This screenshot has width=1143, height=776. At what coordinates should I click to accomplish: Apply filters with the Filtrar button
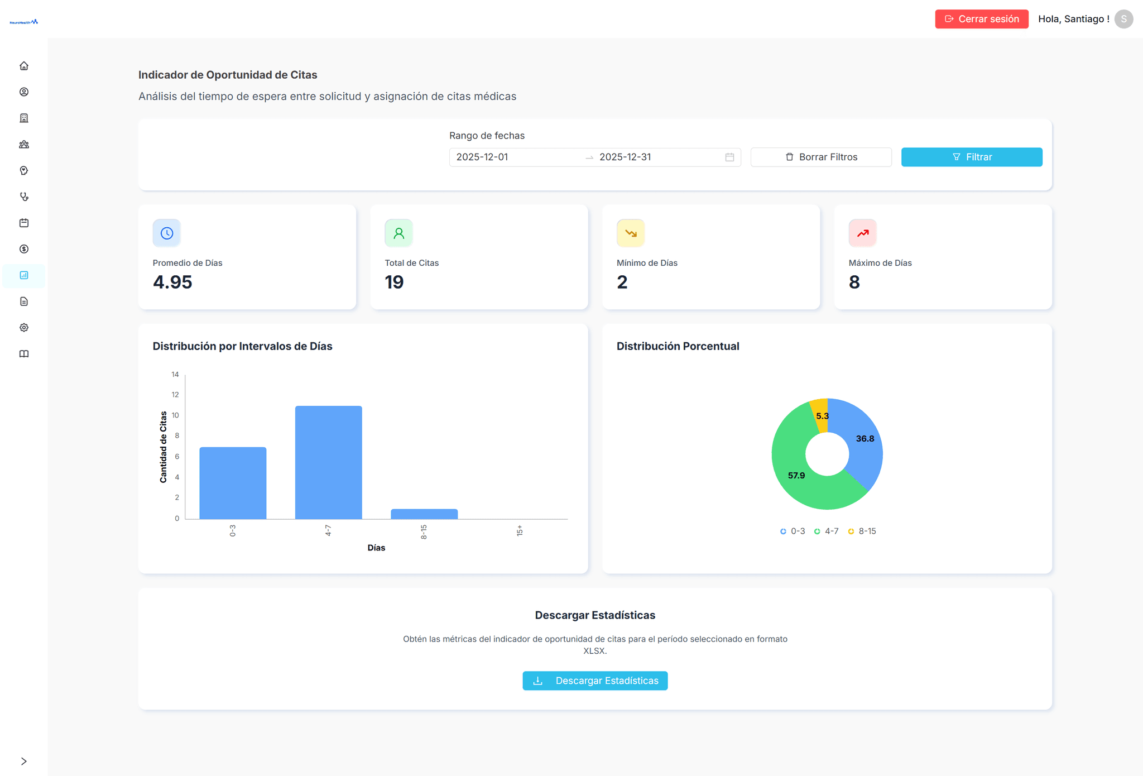tap(972, 157)
